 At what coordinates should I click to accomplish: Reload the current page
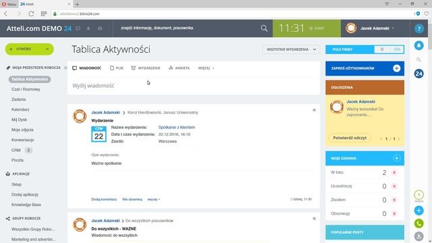(31, 13)
